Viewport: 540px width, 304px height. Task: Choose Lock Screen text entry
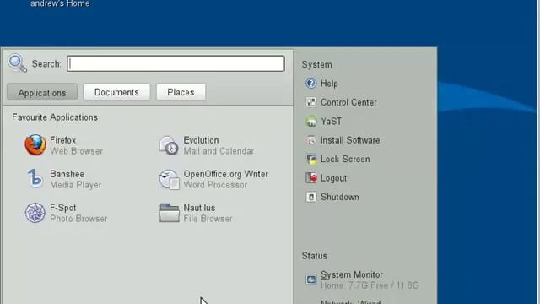pyautogui.click(x=345, y=160)
